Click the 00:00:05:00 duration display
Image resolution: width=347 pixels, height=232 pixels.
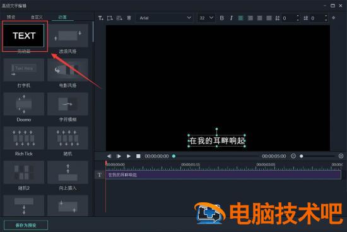point(274,156)
